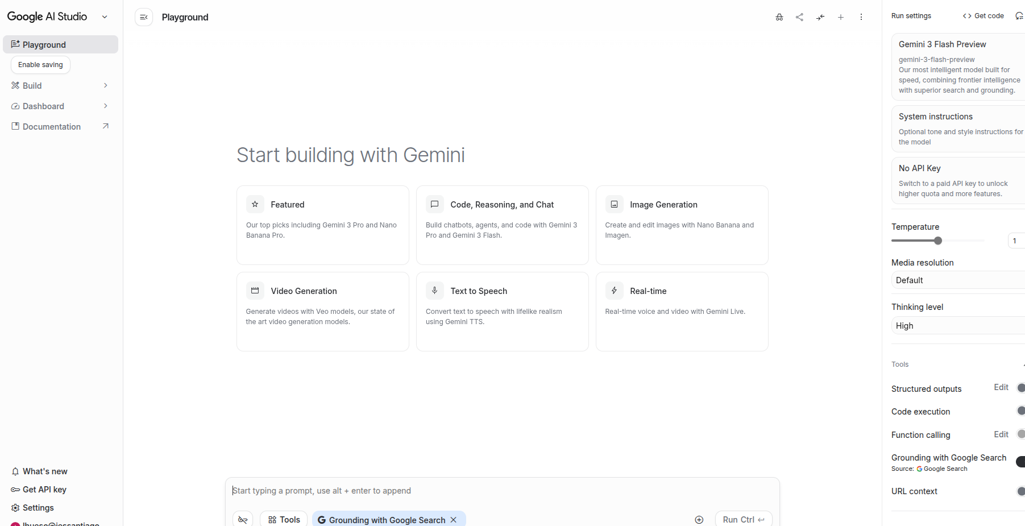Click the compare mode arrows icon

point(820,17)
